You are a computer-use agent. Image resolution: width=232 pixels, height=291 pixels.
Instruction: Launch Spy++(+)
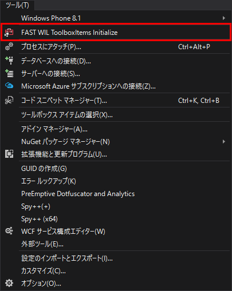tap(116, 206)
